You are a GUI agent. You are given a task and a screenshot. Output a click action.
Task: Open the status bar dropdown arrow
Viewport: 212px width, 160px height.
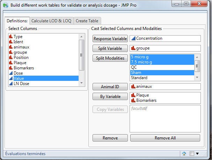click(197, 153)
